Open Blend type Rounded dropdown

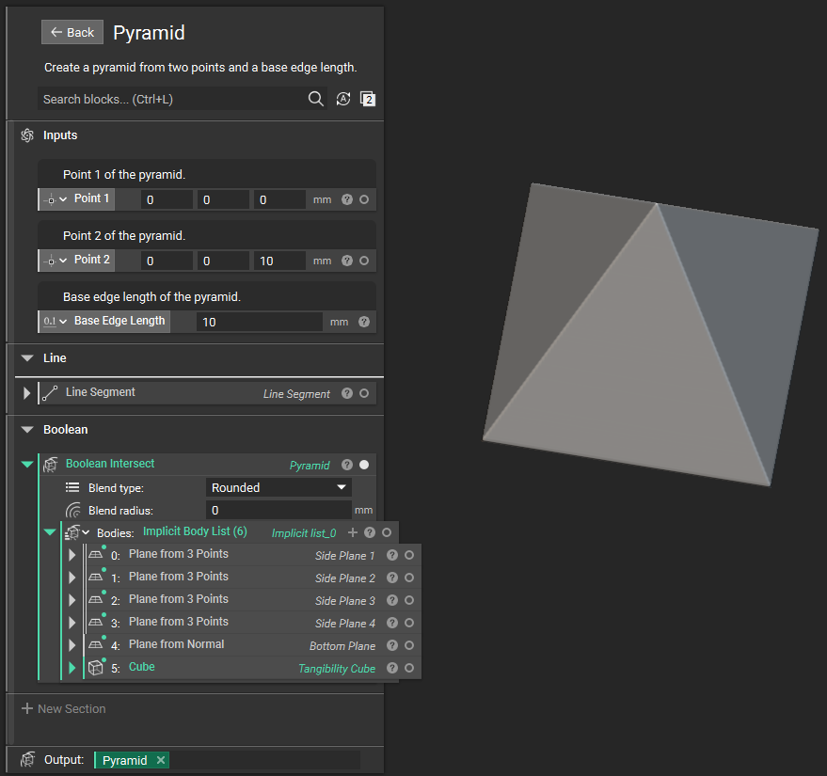pos(278,487)
